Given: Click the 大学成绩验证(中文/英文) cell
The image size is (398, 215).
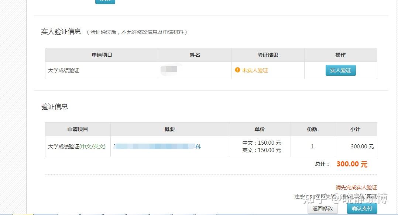Looking at the screenshot, I should [x=78, y=147].
